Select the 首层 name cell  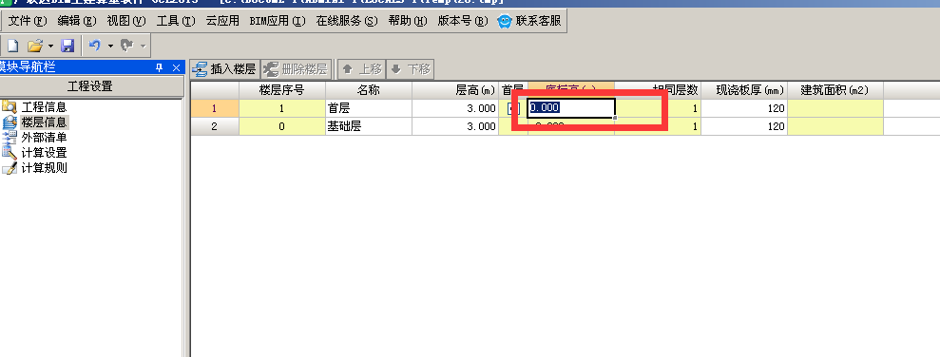click(x=369, y=108)
